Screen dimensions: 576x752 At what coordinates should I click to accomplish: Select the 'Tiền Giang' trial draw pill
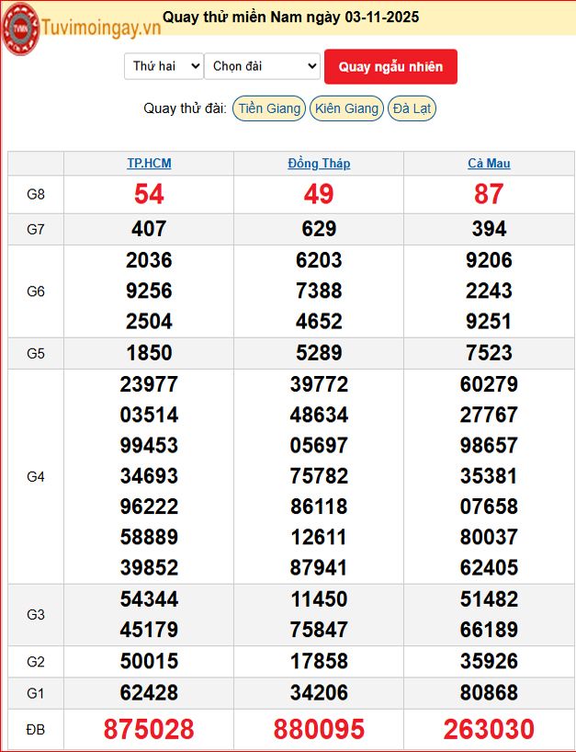(x=269, y=108)
